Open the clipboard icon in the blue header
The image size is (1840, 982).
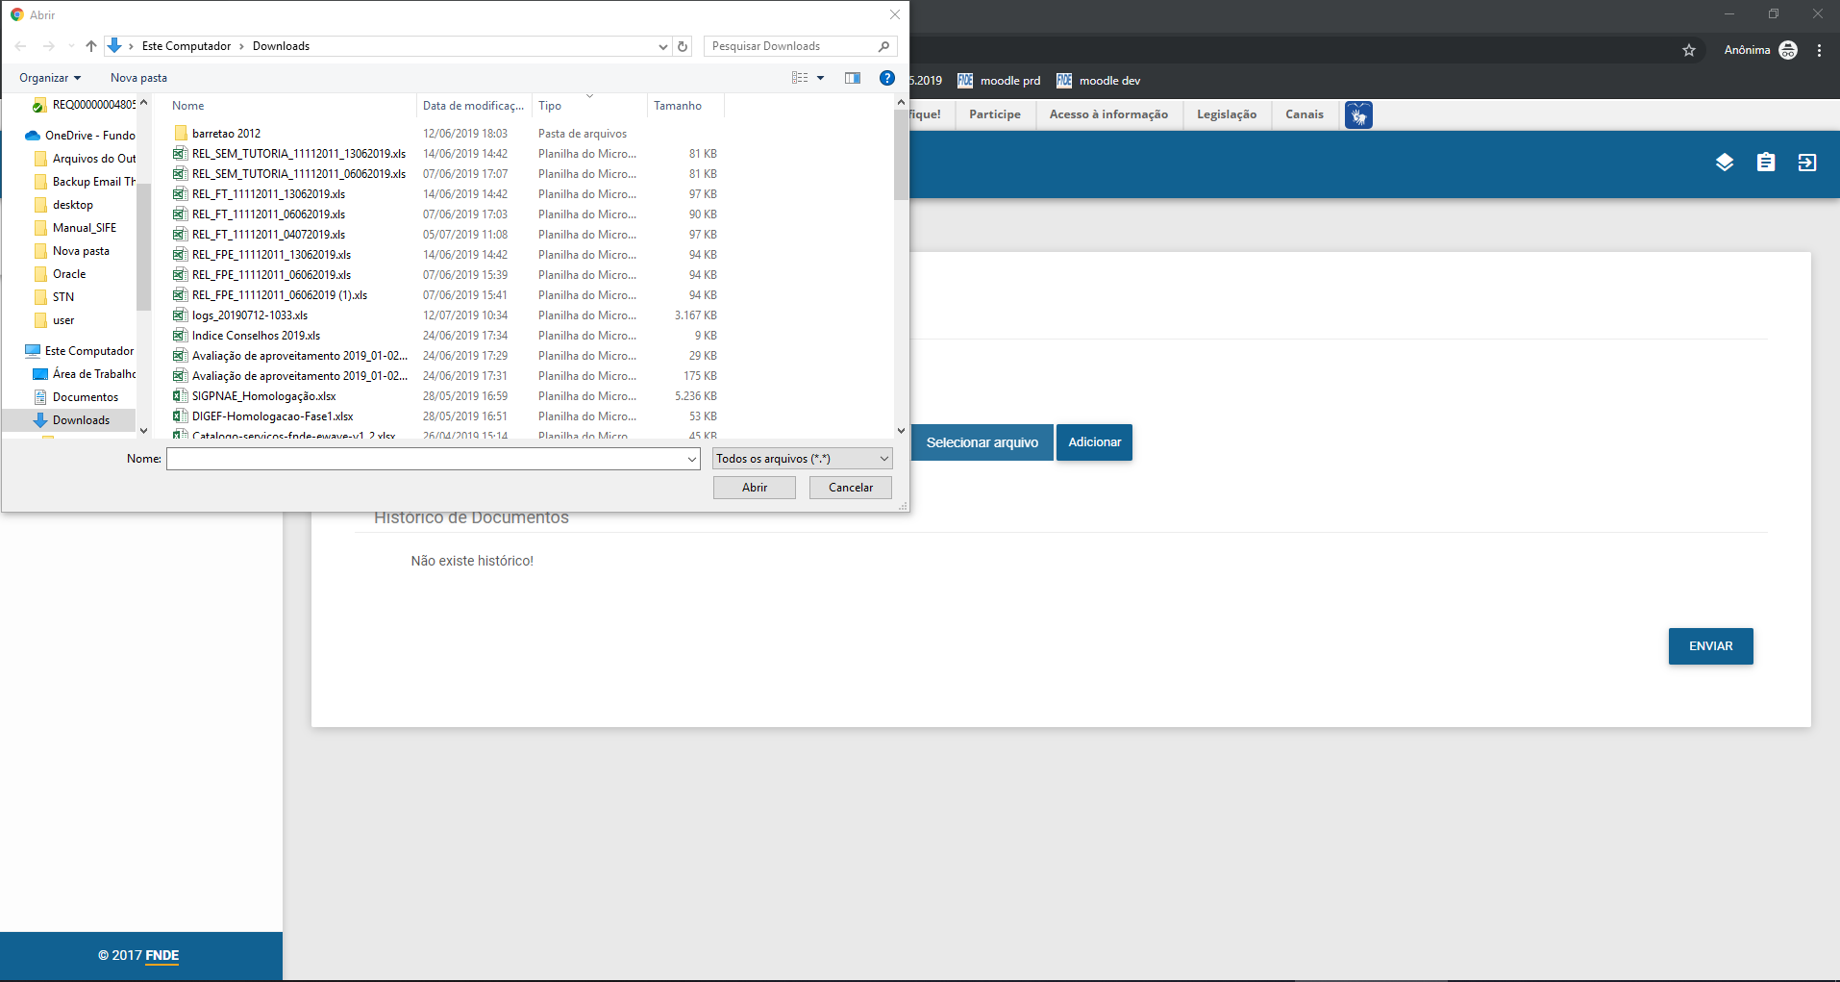point(1766,163)
